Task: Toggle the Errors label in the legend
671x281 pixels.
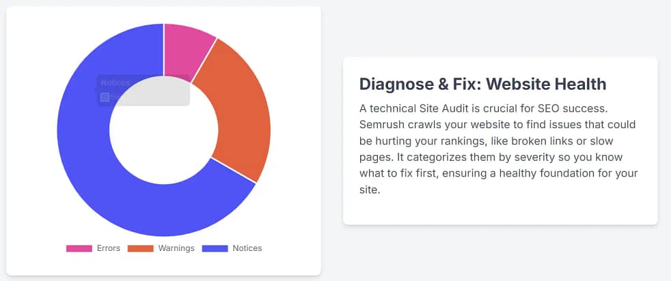Action: click(108, 248)
